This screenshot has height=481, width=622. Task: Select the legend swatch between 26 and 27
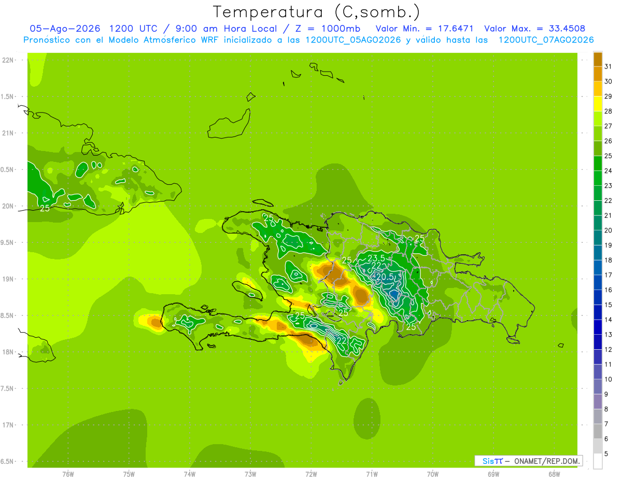point(598,133)
